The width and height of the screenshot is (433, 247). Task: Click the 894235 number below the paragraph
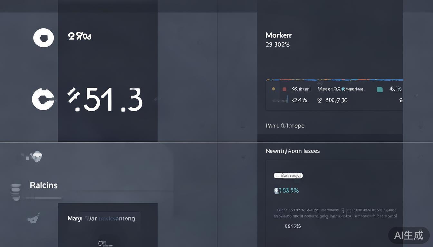[293, 226]
